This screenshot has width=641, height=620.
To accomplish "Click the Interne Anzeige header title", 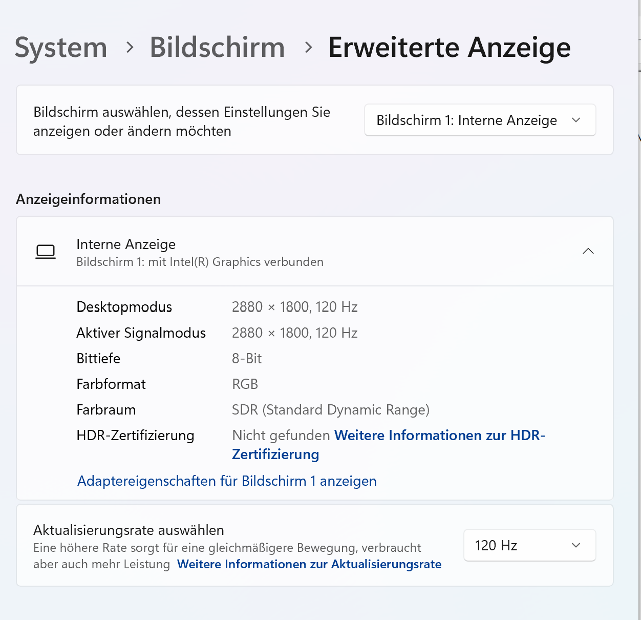I will click(x=126, y=244).
